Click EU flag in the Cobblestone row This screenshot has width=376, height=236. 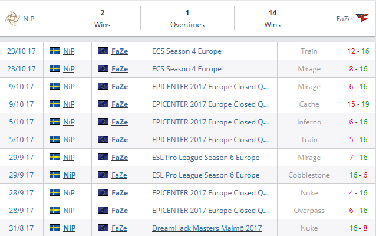click(103, 175)
